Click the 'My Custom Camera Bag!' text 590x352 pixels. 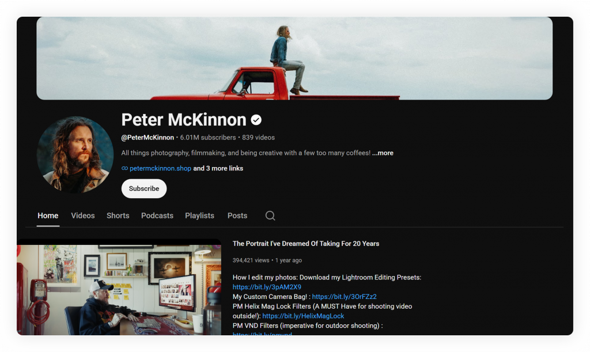click(270, 297)
